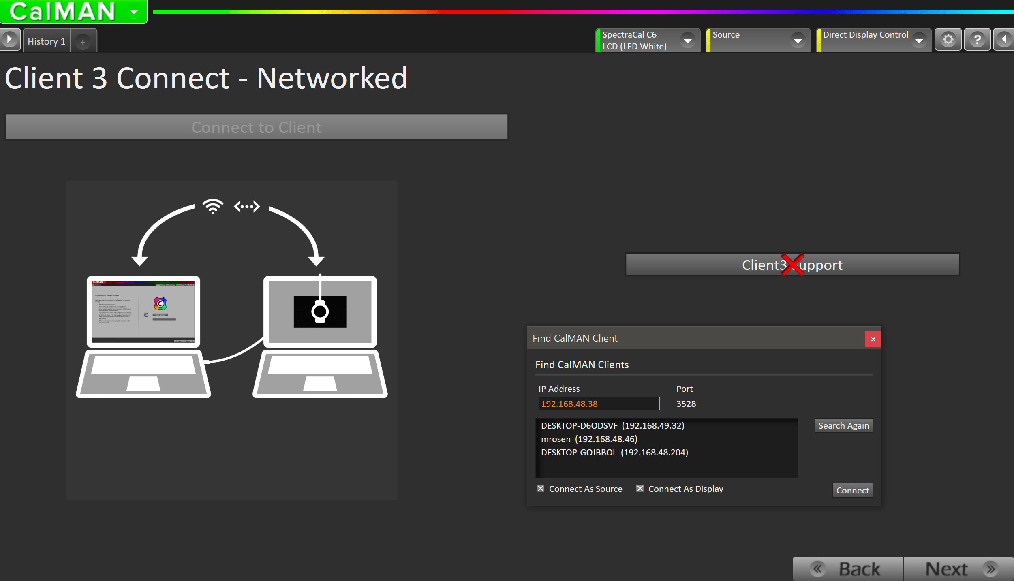Click the network arrows icon in the diagram
The height and width of the screenshot is (581, 1014).
click(247, 206)
